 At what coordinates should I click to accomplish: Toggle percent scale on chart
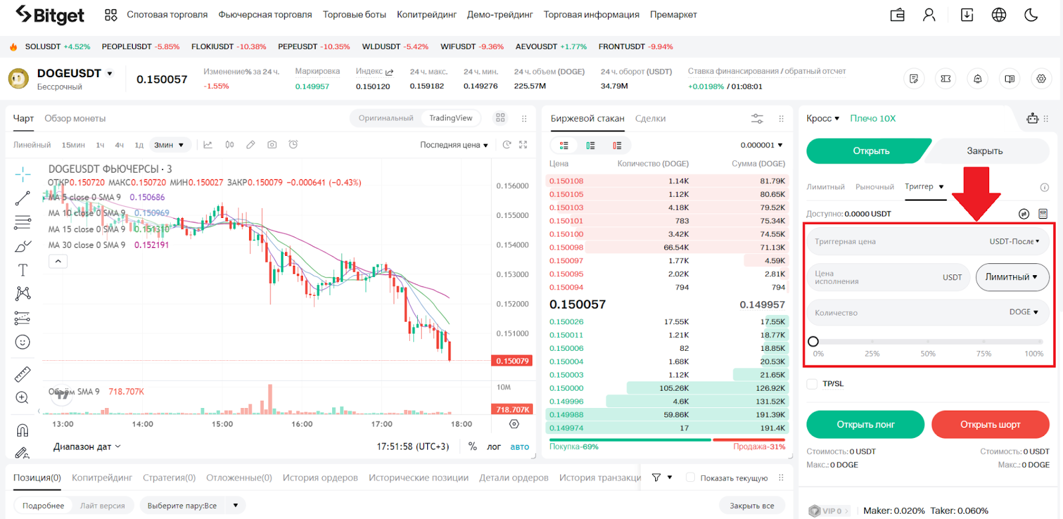472,447
